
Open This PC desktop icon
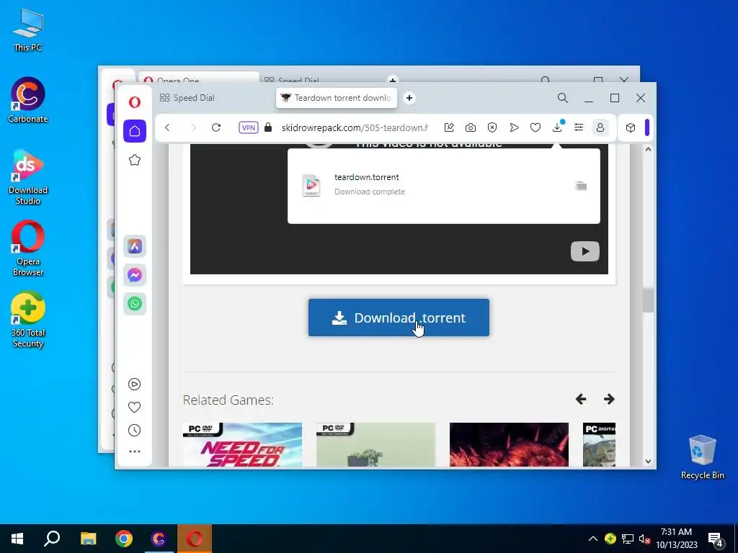point(28,30)
